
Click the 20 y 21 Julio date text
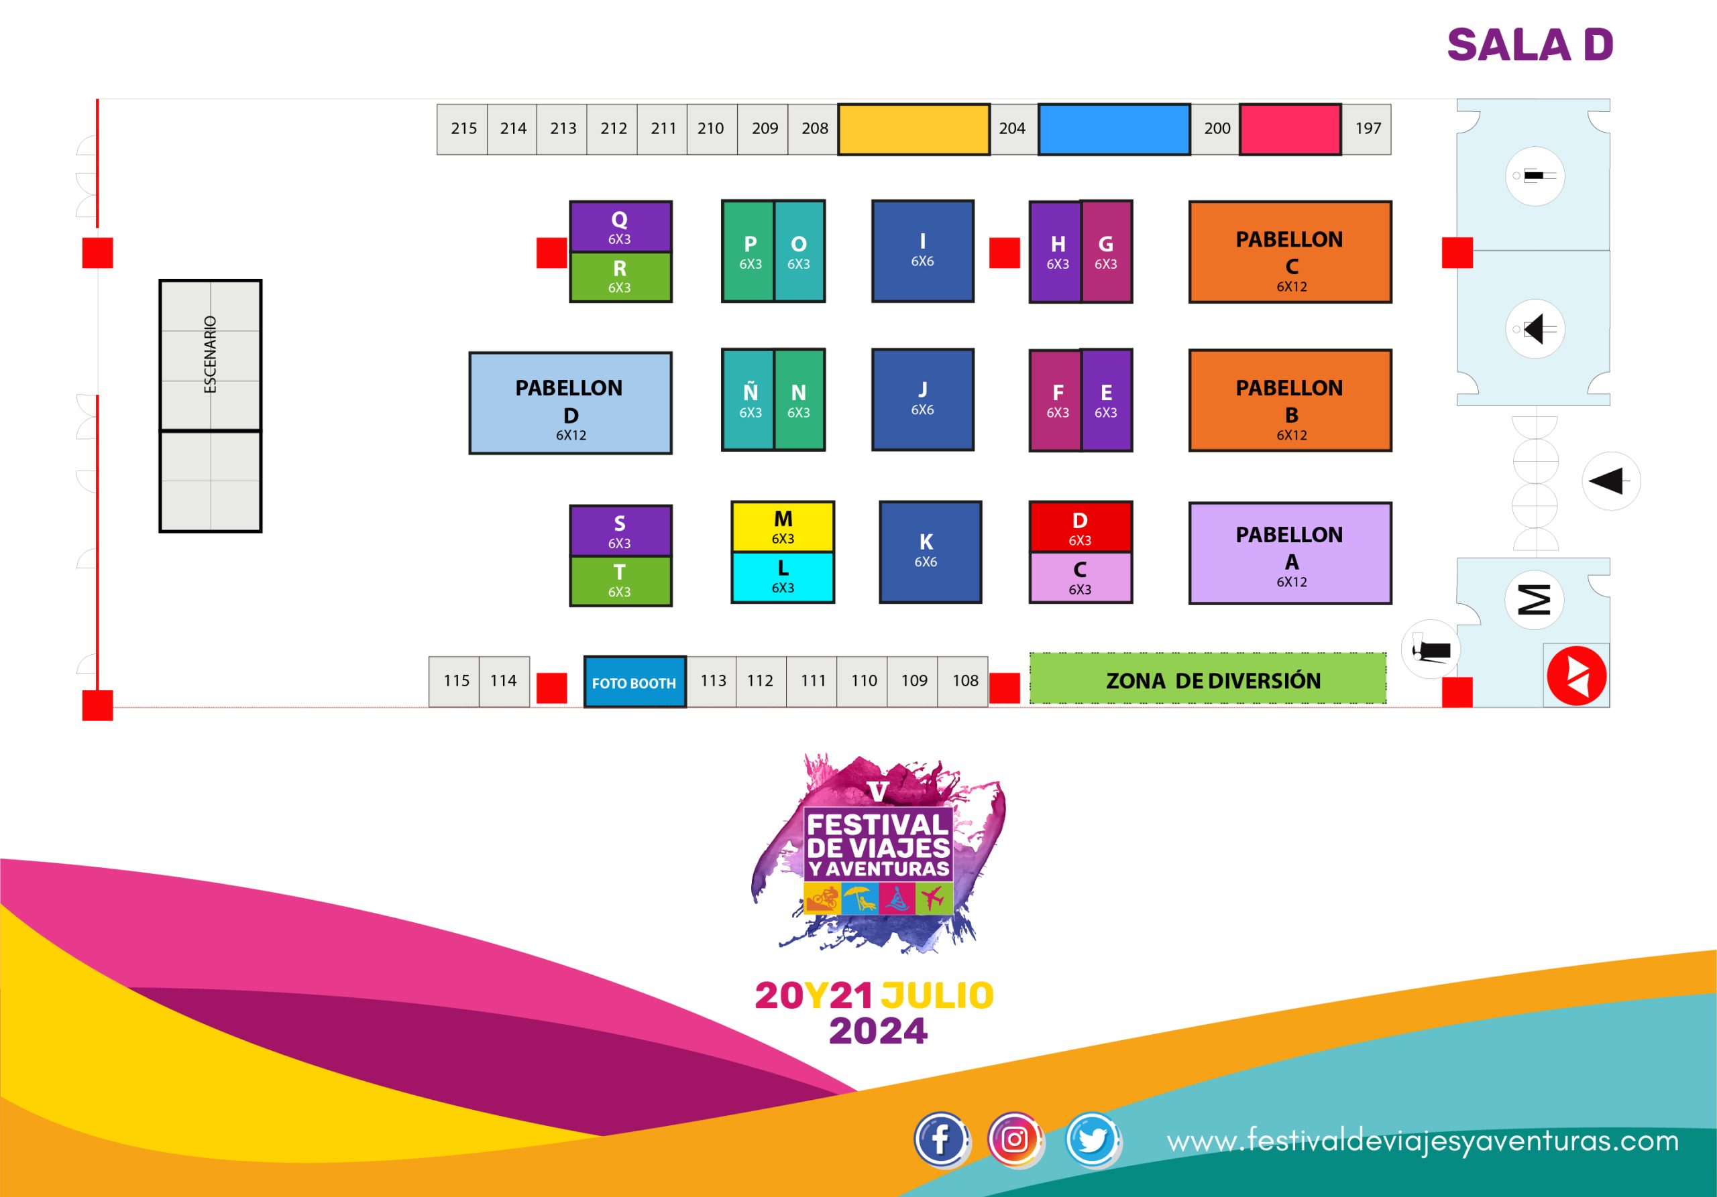tap(874, 996)
